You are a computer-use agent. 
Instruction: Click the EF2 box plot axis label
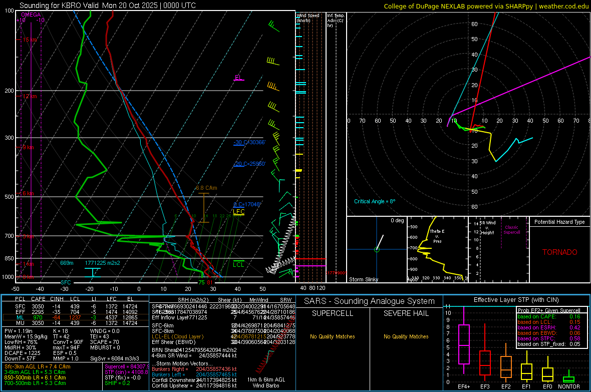pyautogui.click(x=506, y=386)
